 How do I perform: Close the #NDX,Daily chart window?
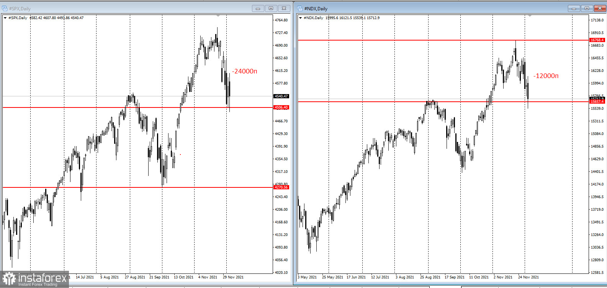tap(600, 8)
